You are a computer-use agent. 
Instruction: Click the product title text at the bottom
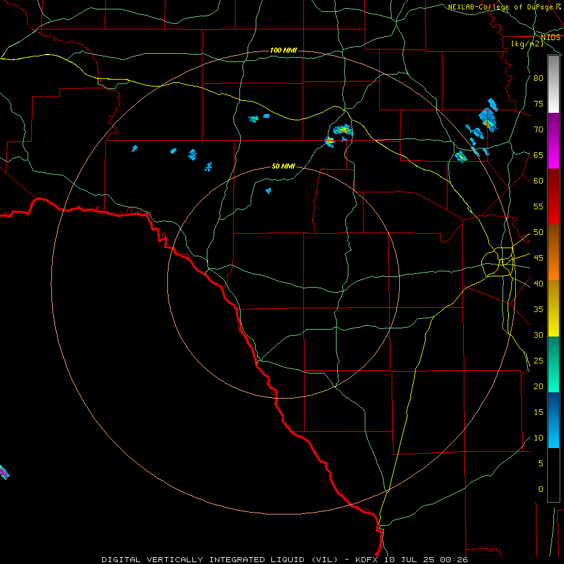click(x=285, y=560)
